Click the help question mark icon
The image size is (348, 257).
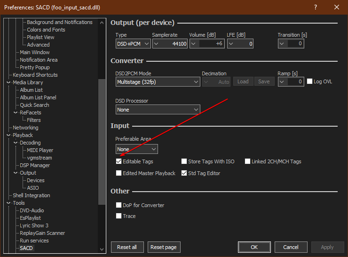coord(316,7)
